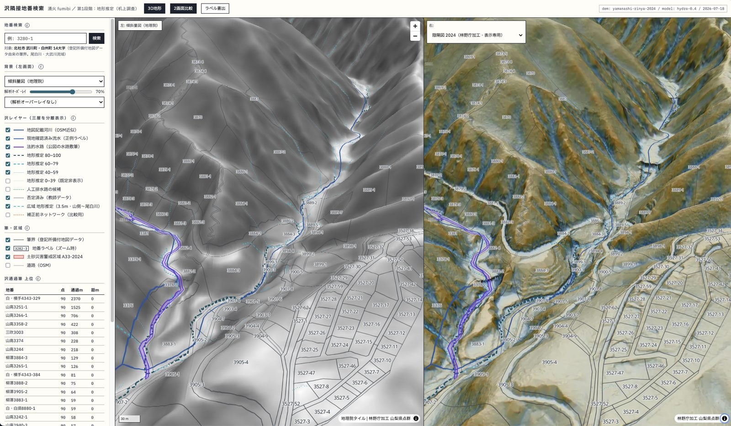Uncheck 地図記載河川（OSM近似） layer
This screenshot has height=426, width=731.
pos(8,130)
